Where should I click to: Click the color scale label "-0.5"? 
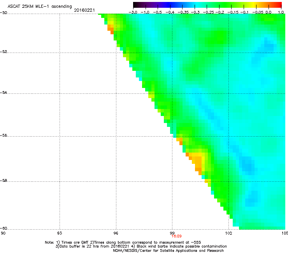158,12
